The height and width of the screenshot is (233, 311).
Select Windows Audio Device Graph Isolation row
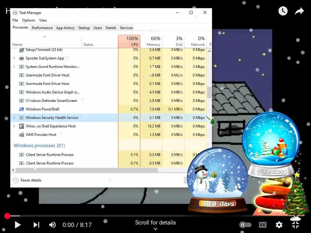point(109,92)
